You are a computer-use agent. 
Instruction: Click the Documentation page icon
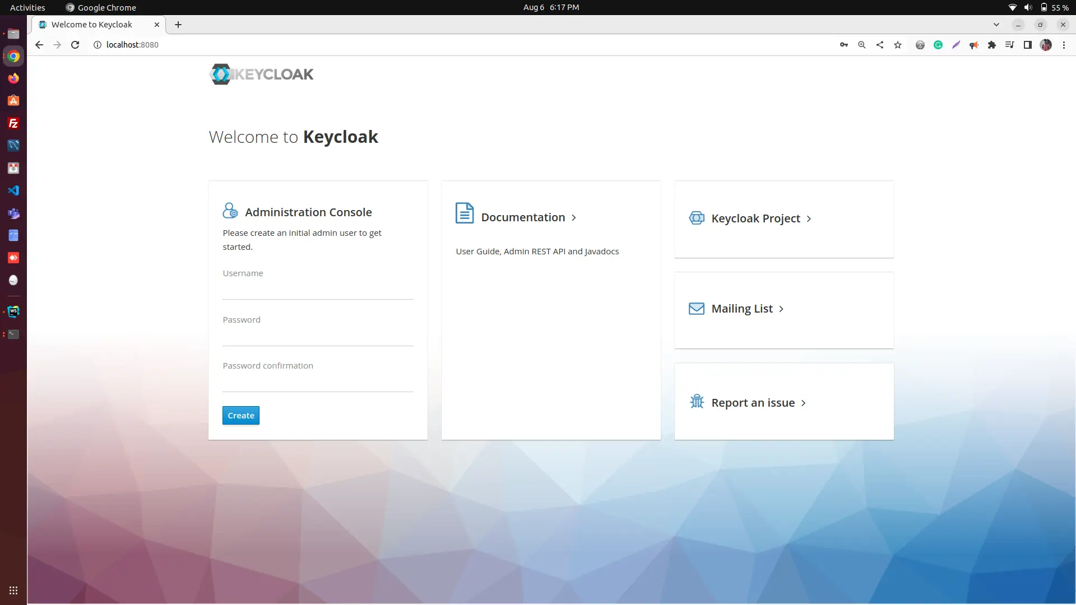click(465, 213)
